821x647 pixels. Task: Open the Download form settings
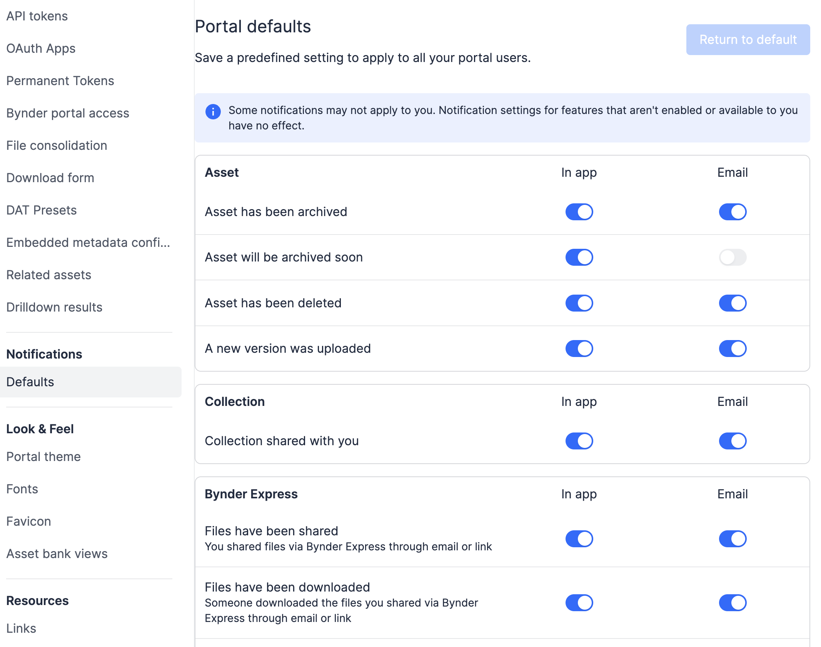(50, 178)
